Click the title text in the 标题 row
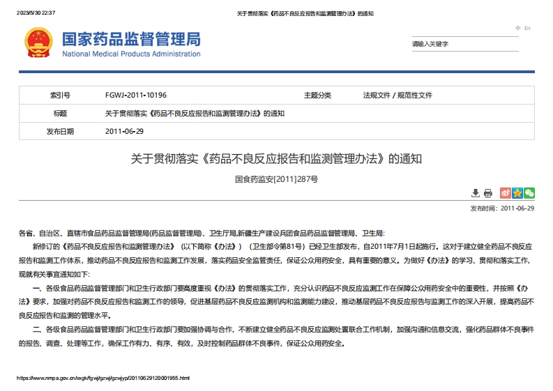Screen dimensions: 553x391 [x=195, y=113]
